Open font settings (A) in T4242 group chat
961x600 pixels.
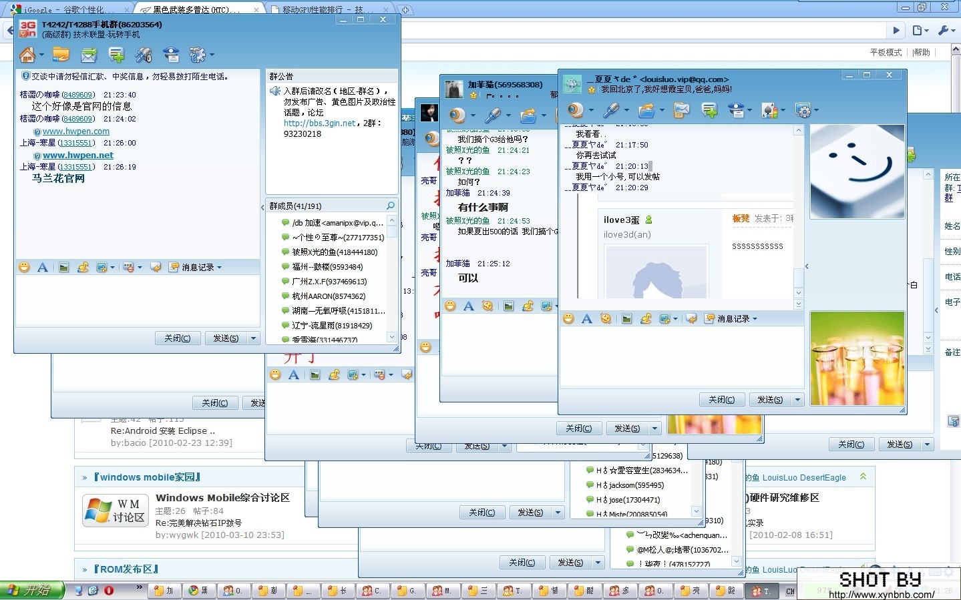pyautogui.click(x=43, y=267)
